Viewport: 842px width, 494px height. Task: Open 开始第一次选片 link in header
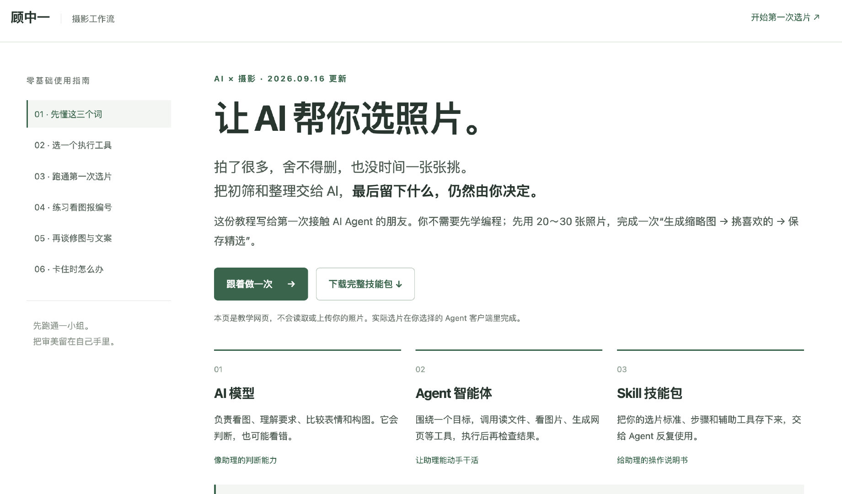(785, 17)
